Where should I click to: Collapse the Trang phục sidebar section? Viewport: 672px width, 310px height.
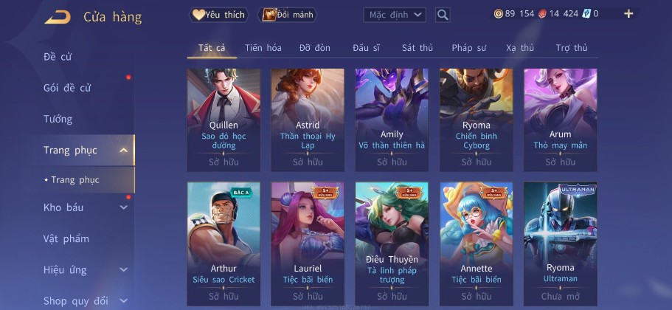[x=123, y=150]
